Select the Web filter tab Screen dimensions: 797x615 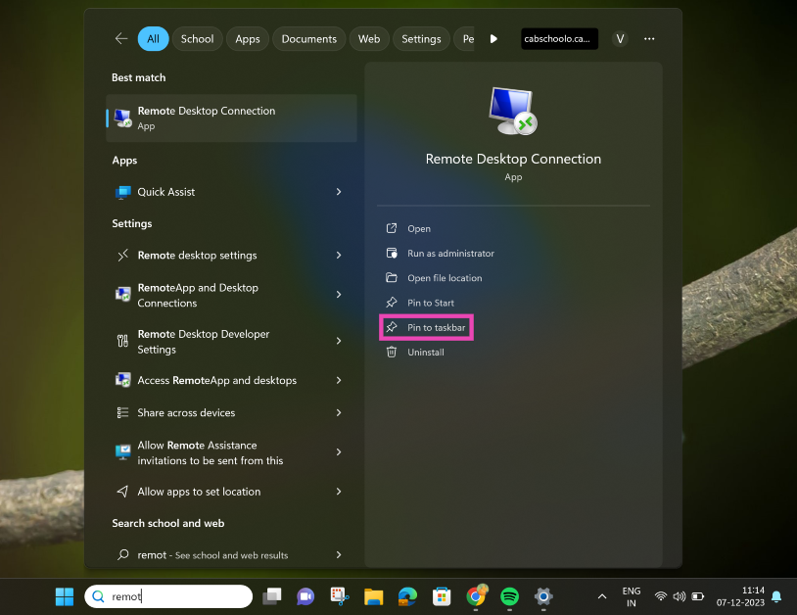[x=369, y=39]
